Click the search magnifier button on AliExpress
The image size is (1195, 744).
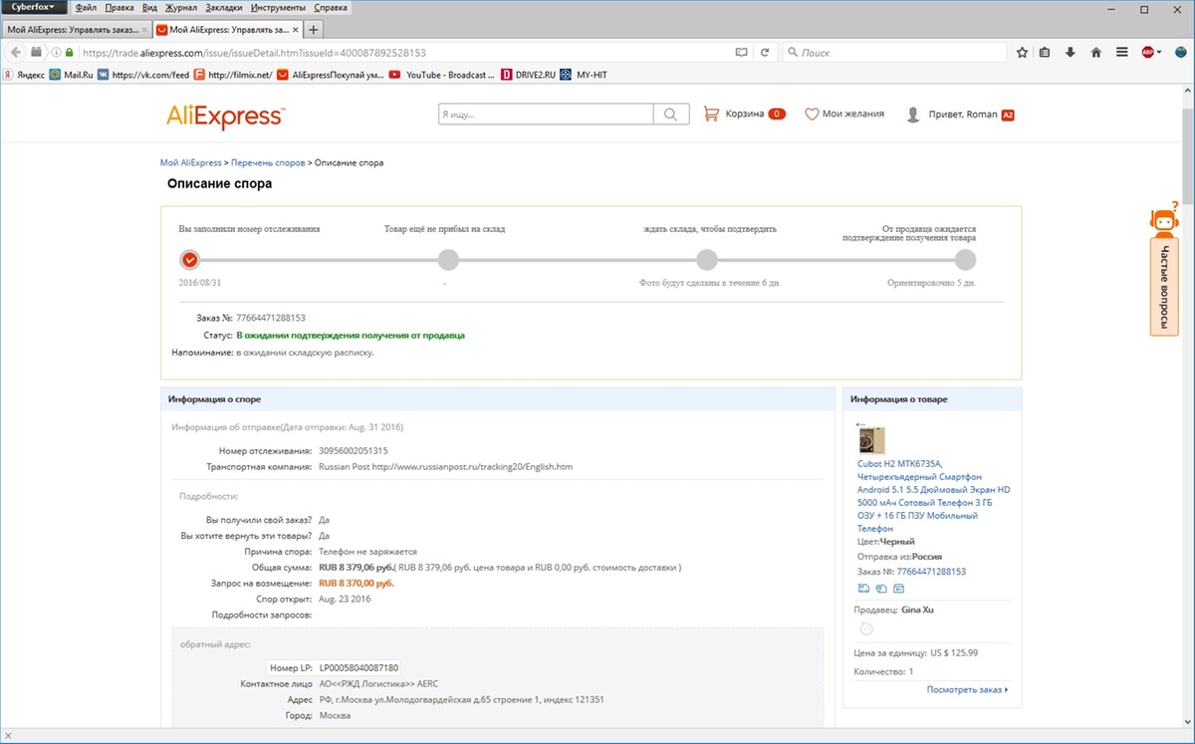click(x=671, y=115)
